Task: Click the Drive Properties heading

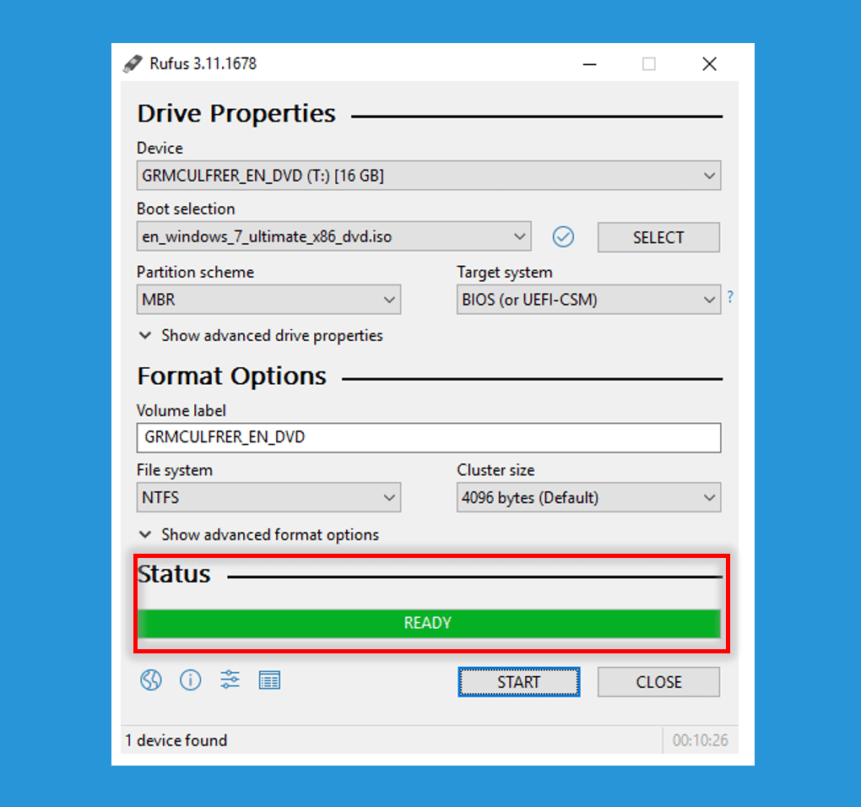Action: [x=236, y=114]
